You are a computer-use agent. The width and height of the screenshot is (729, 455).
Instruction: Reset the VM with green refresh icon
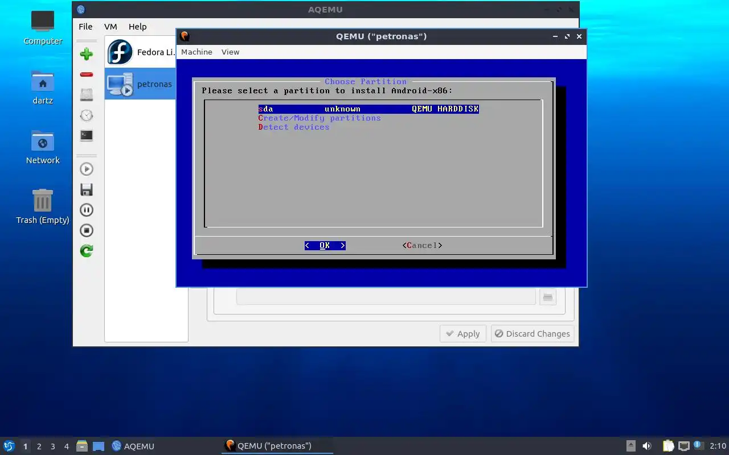(87, 251)
